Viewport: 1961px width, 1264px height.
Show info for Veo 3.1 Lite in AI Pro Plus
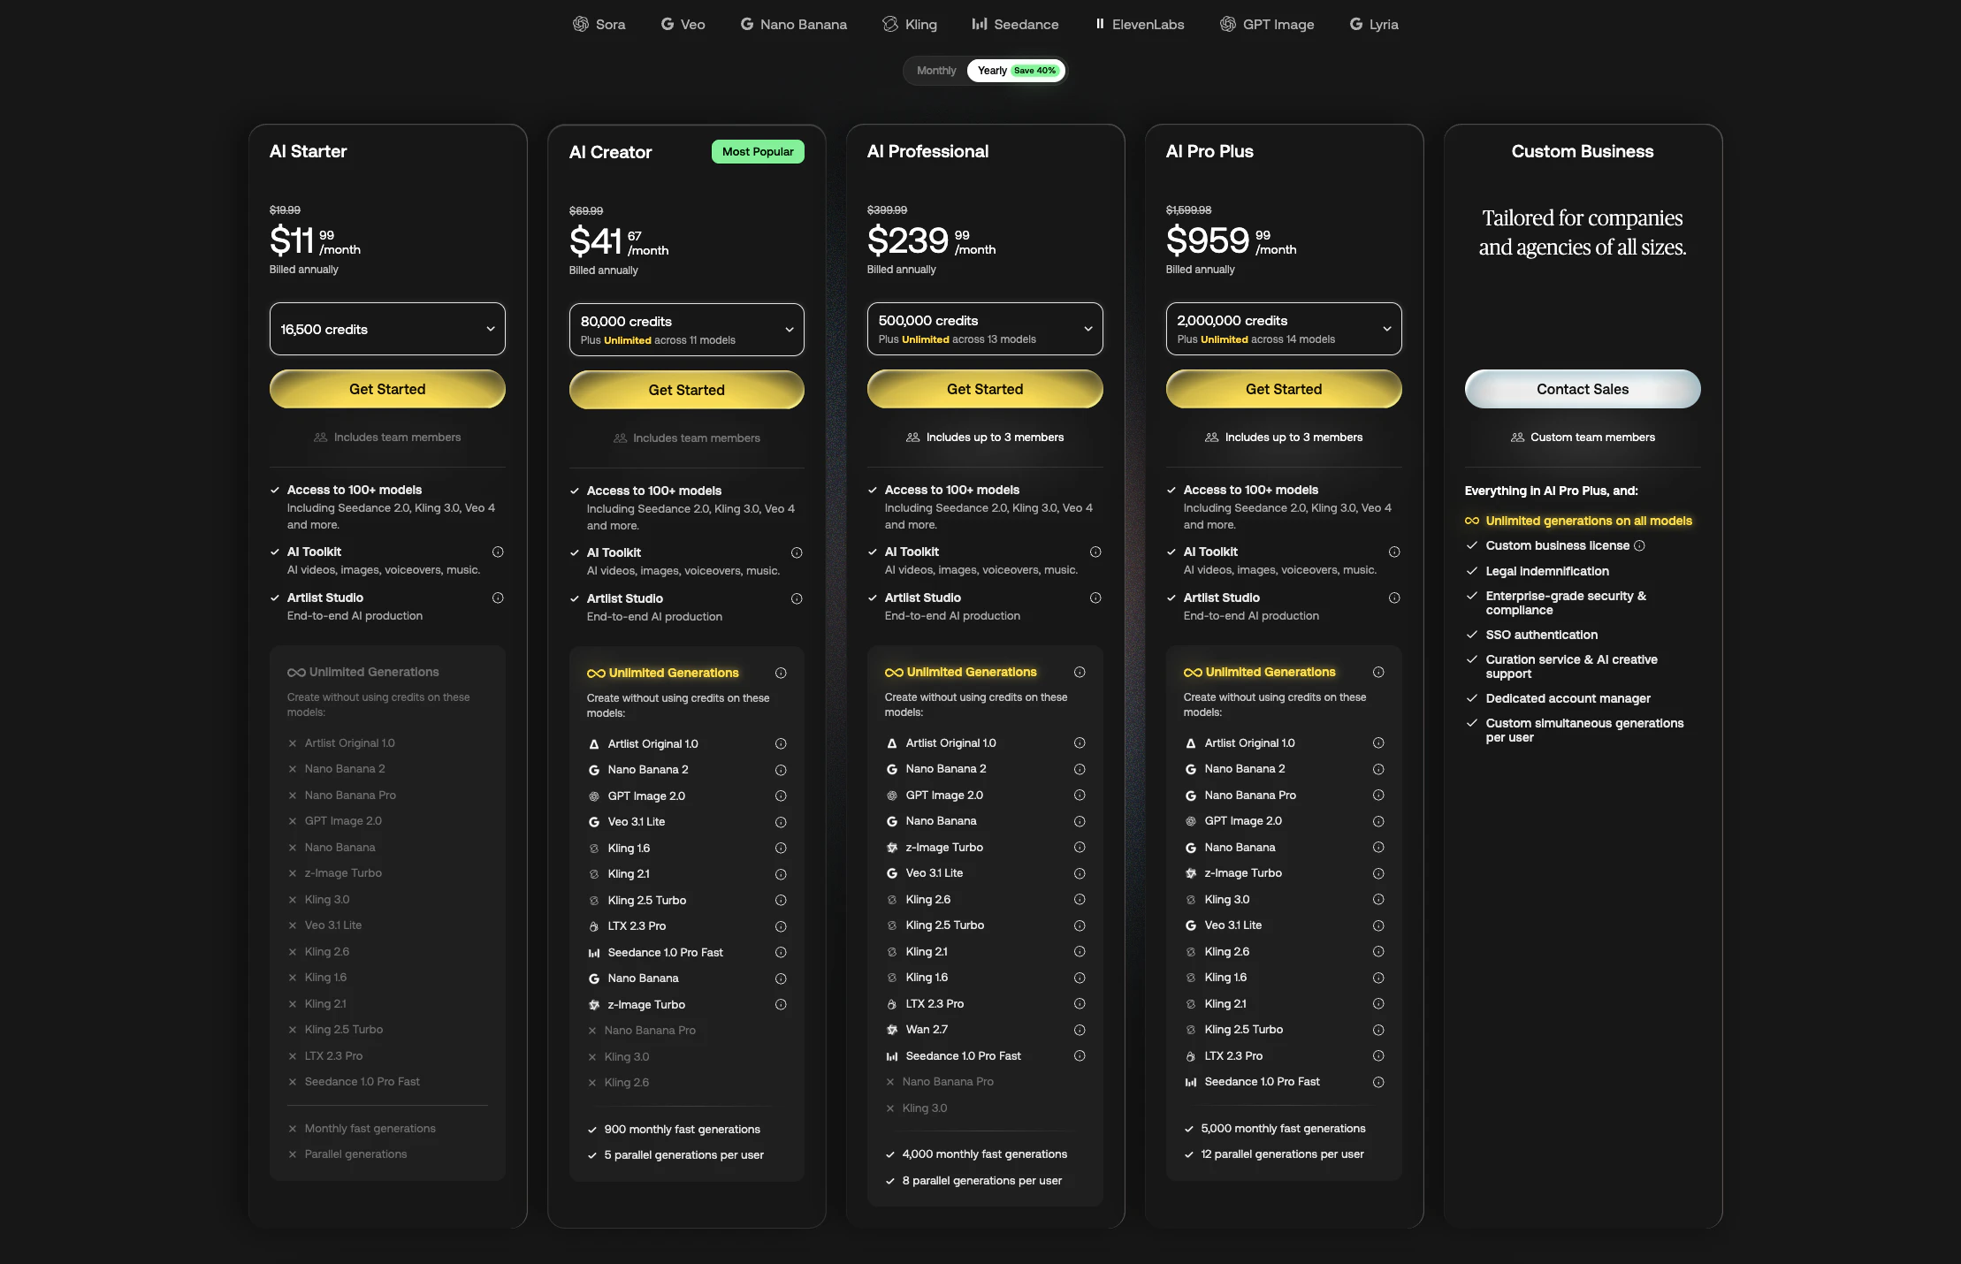[1378, 925]
